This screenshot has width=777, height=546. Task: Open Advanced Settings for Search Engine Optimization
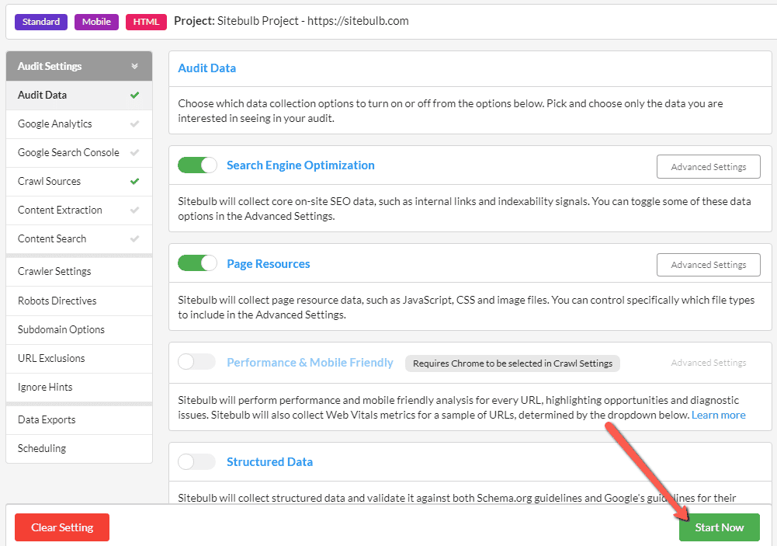(x=709, y=167)
